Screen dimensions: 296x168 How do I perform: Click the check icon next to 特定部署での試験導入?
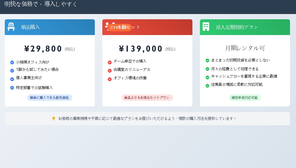12,88
